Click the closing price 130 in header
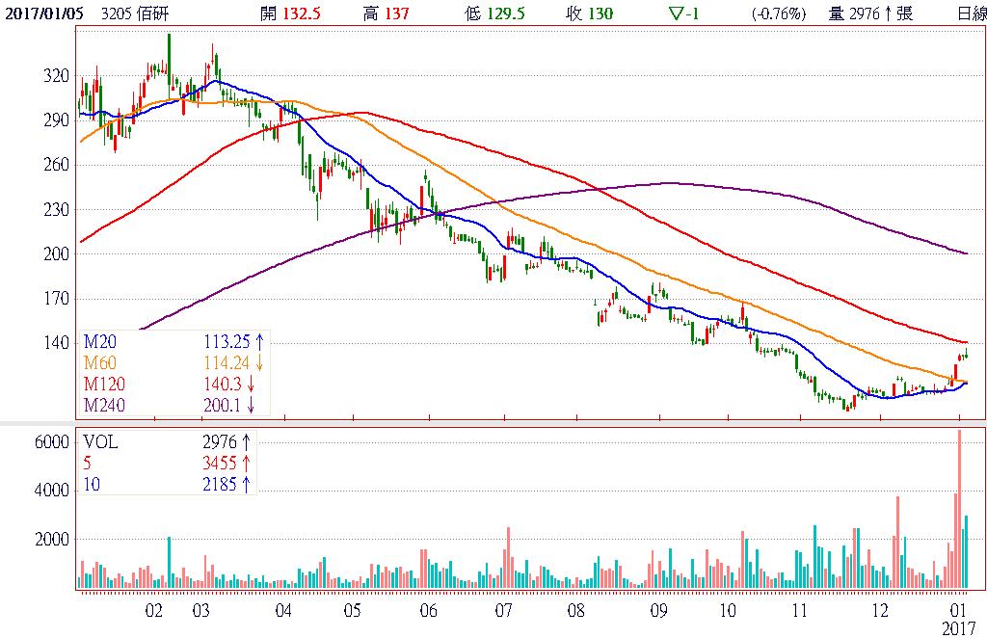The width and height of the screenshot is (987, 638). coord(600,13)
